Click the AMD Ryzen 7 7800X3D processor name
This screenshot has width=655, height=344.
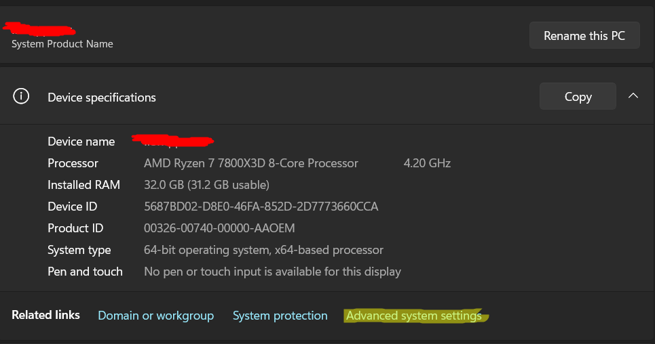tap(250, 163)
